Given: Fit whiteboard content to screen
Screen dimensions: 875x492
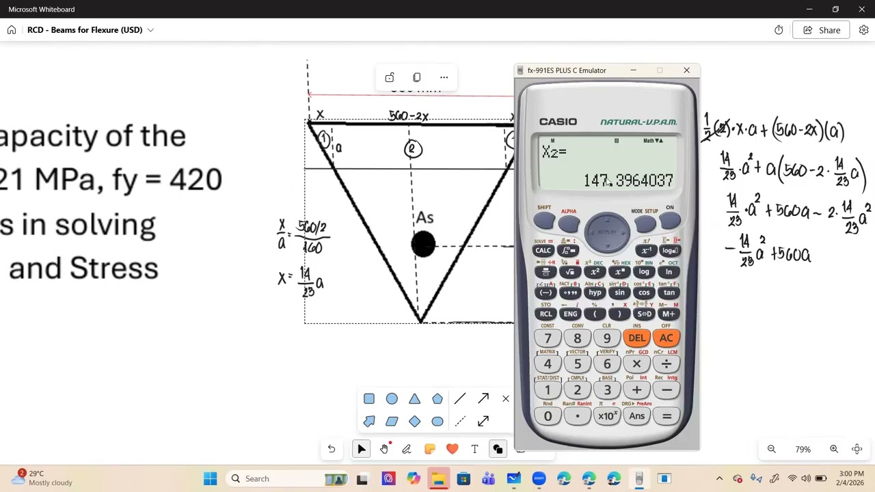Looking at the screenshot, I should coord(857,449).
